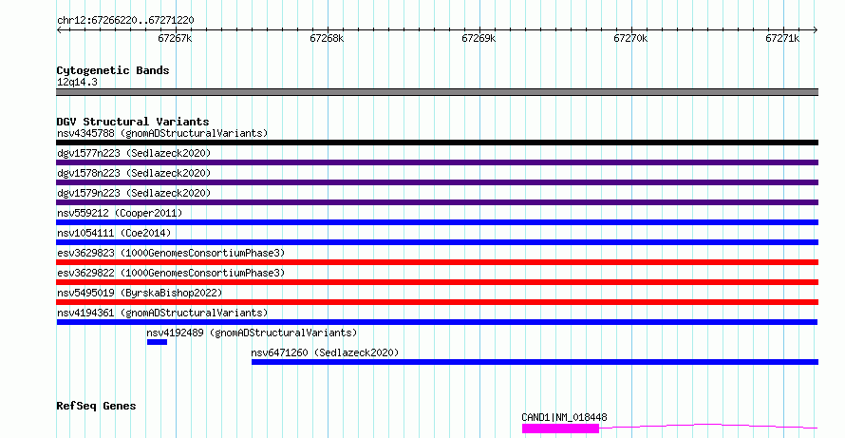Click label nsv1054111 (Coe2014)
Screen dimensions: 845x438
click(114, 233)
